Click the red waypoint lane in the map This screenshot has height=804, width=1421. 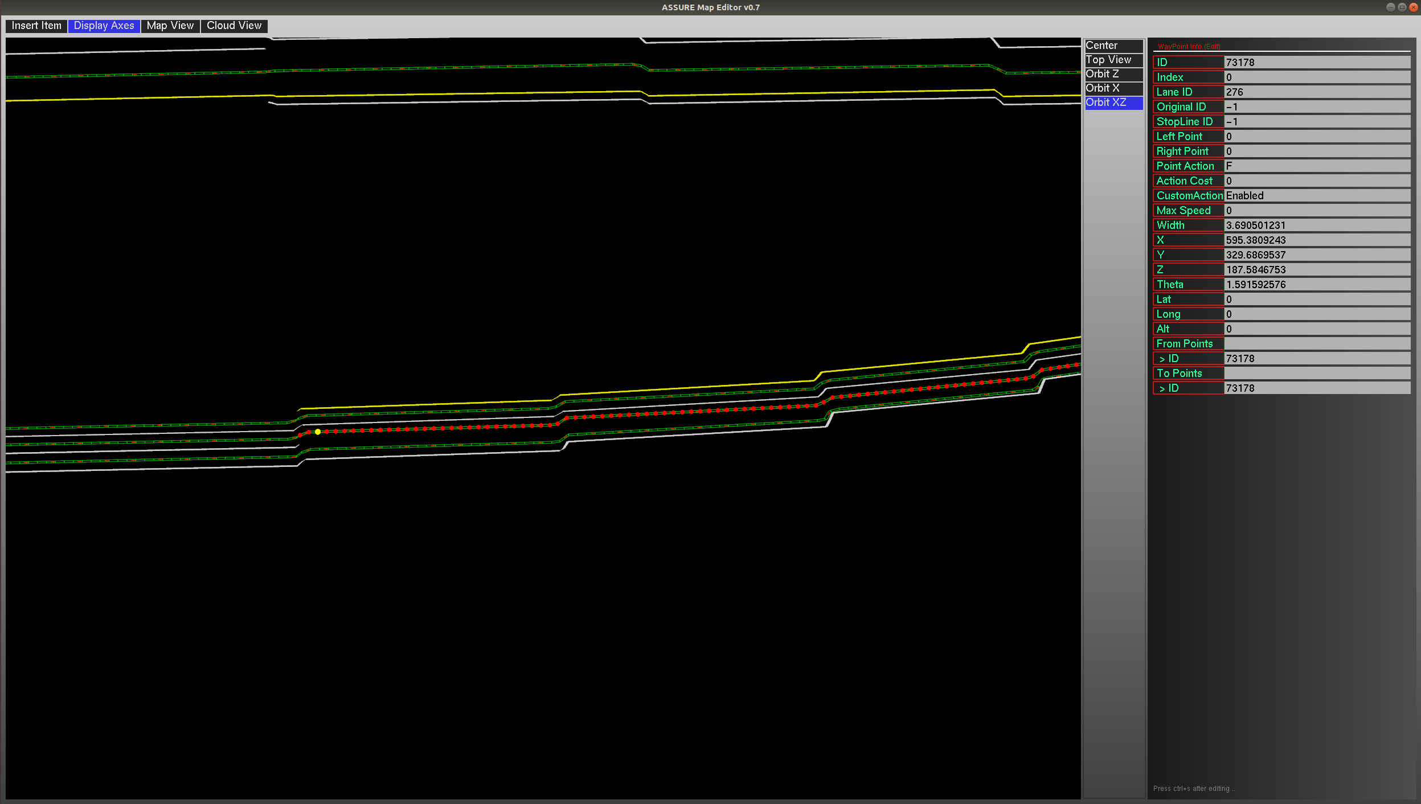(689, 411)
